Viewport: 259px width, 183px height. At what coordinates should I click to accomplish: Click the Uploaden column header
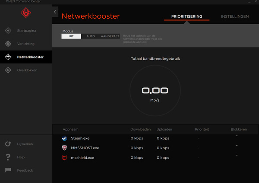click(164, 129)
